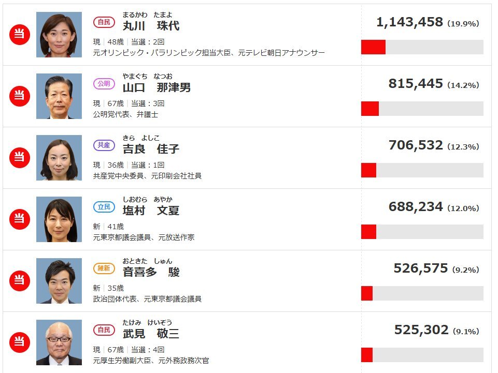
Task: Open candidate name link 塩村文夏
Action: tap(151, 210)
